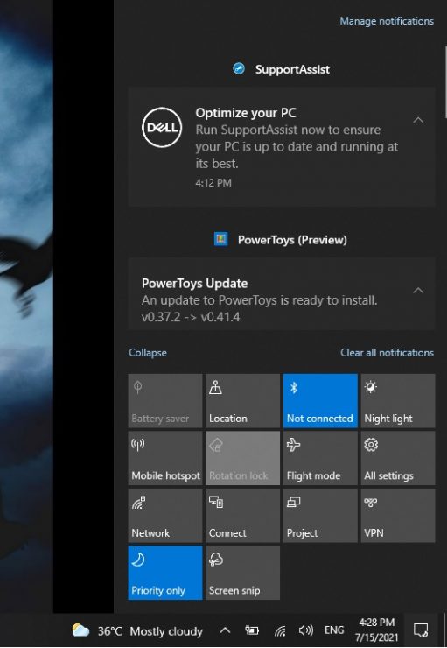Click the PowerToys app header icon
Screen dimensions: 447x648
(220, 239)
